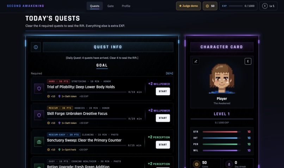Open the Ration Upgrade quest title

point(78,167)
